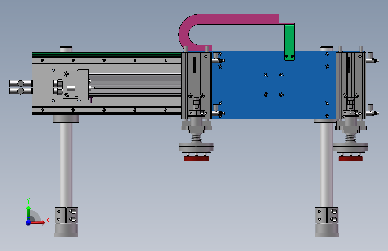Select the slider block on the actuator rods
Screen dimensions: 388x251
click(x=81, y=85)
